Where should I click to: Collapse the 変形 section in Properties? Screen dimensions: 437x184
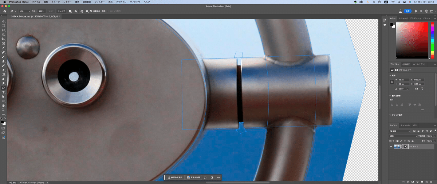391,76
